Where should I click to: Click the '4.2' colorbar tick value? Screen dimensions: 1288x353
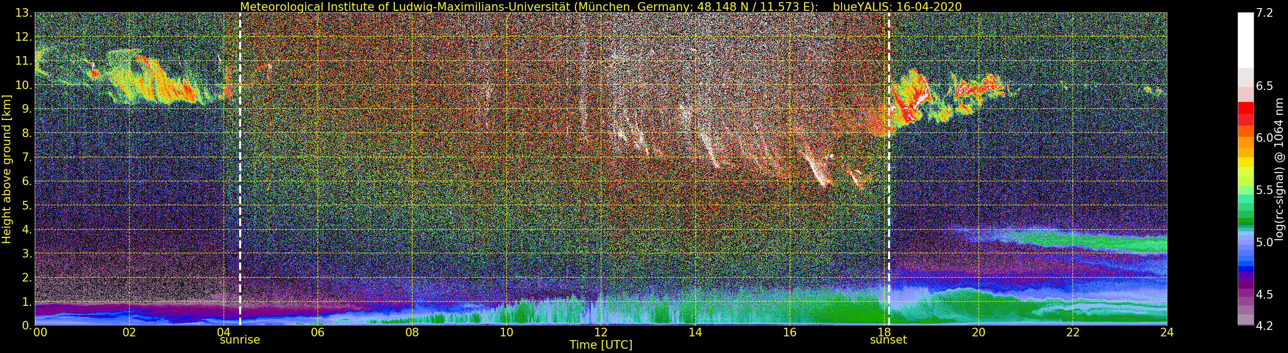click(x=1264, y=326)
